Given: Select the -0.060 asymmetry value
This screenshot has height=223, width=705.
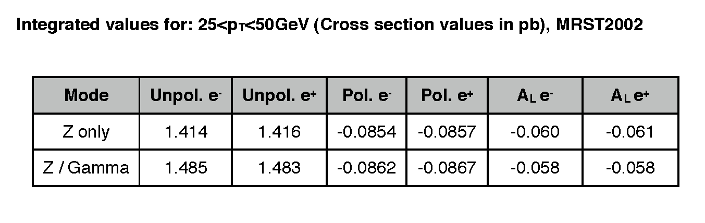Looking at the screenshot, I should click(x=535, y=132).
